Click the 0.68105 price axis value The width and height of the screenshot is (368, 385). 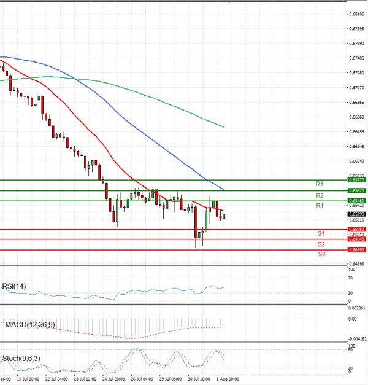[357, 14]
